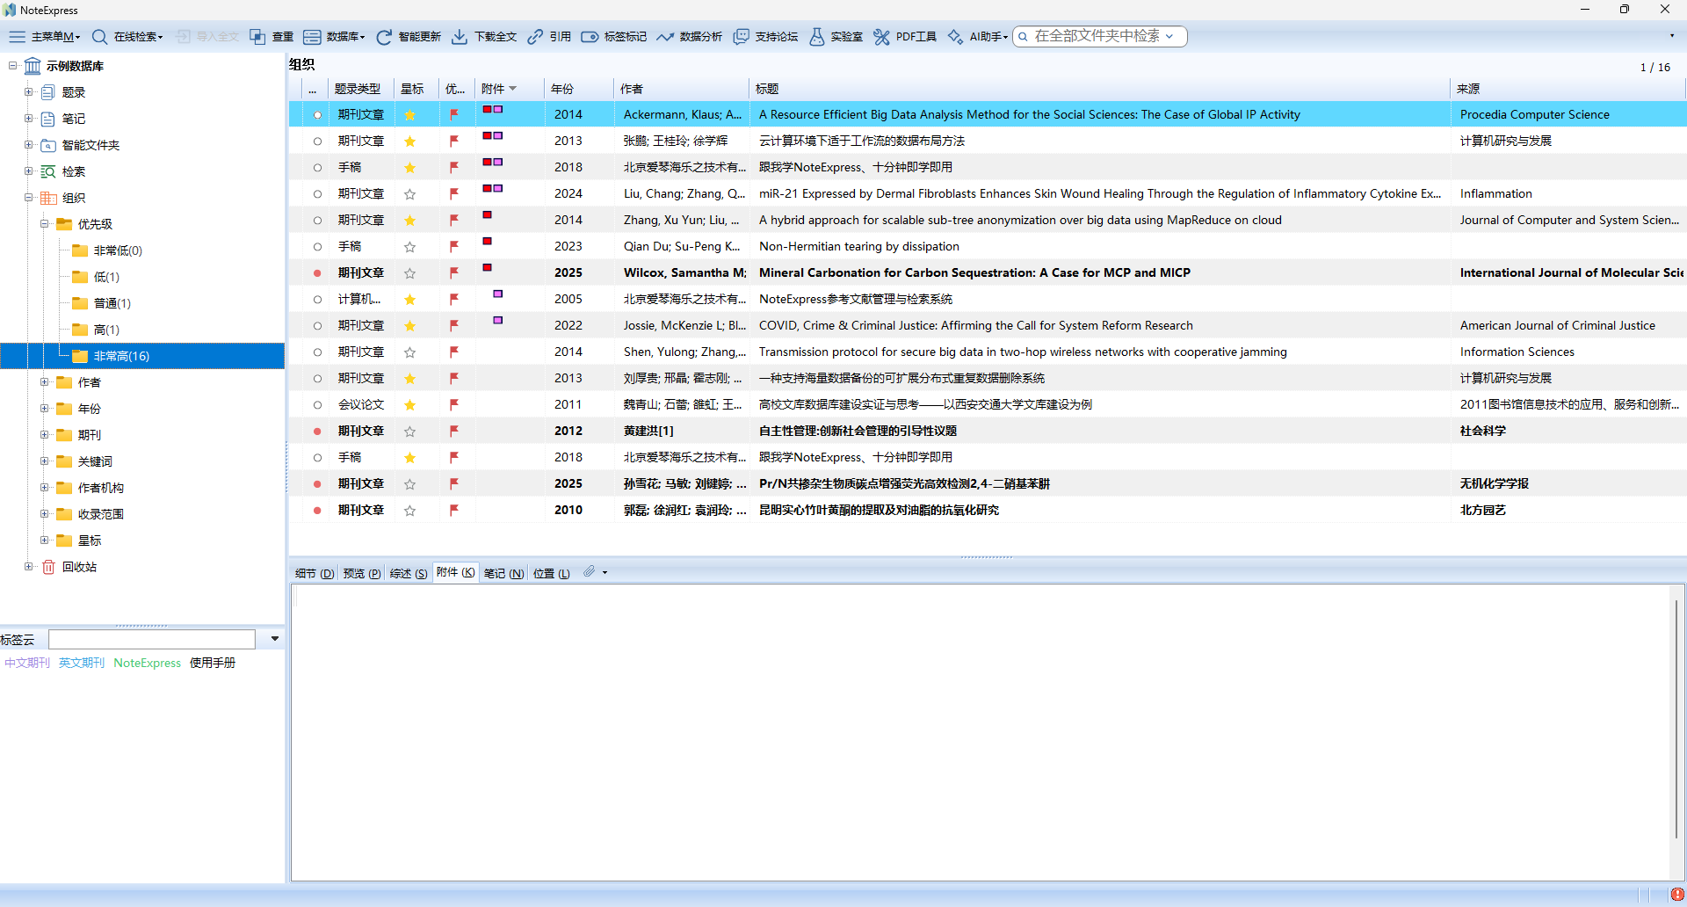Viewport: 1687px width, 907px height.
Task: Switch to the 笔记 (N) tab
Action: pyautogui.click(x=504, y=573)
